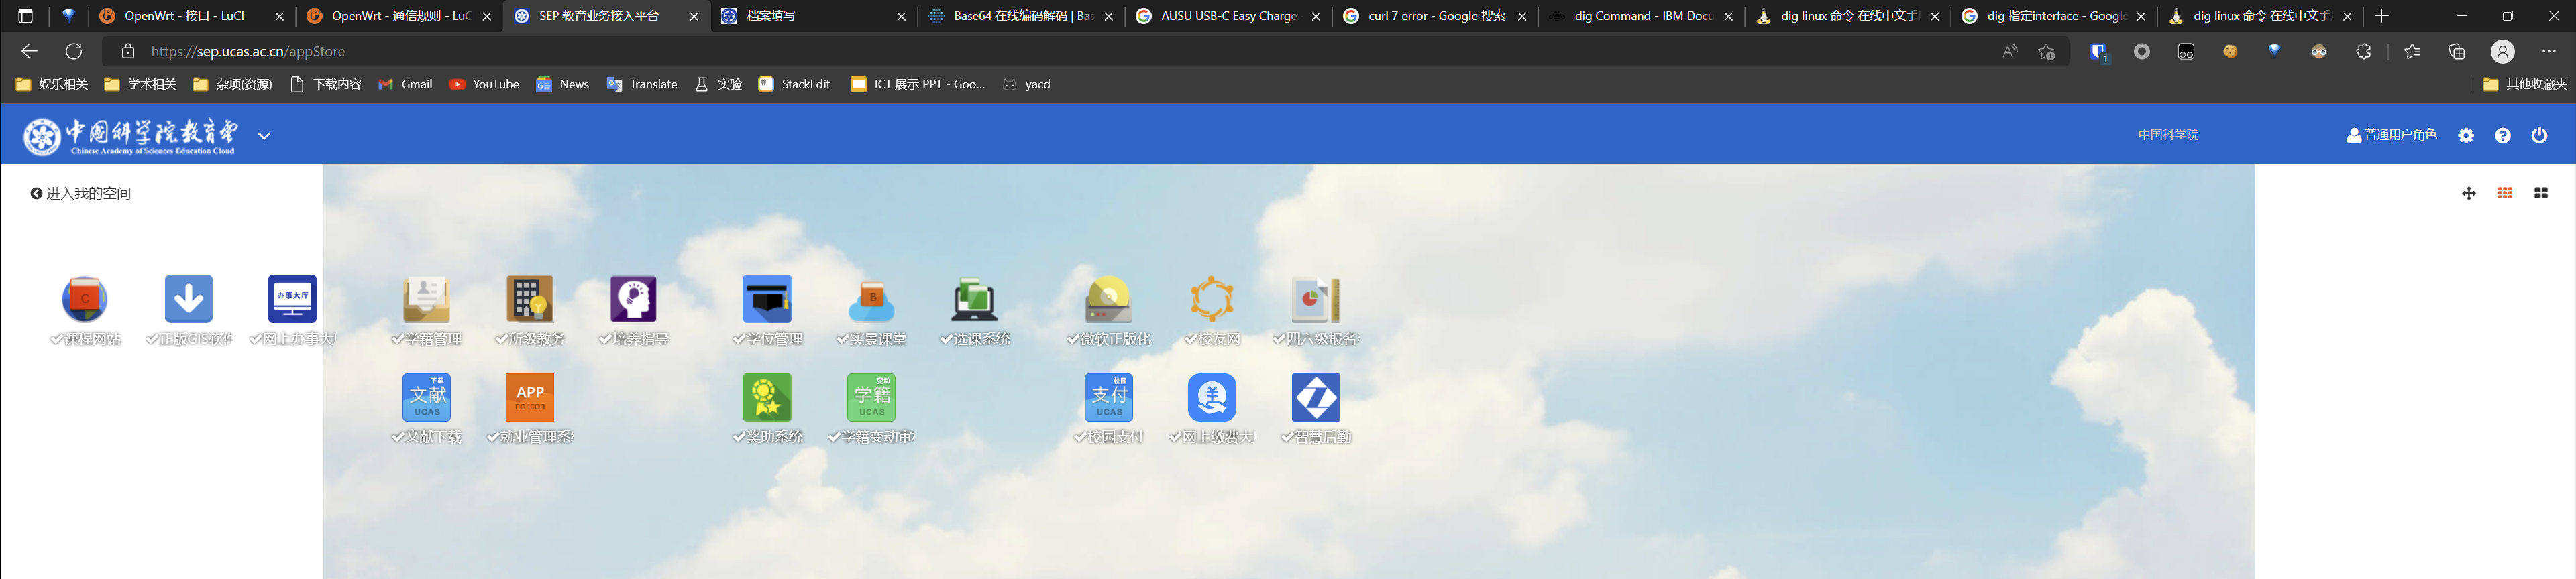Refresh the current page
This screenshot has width=2576, height=579.
point(74,52)
